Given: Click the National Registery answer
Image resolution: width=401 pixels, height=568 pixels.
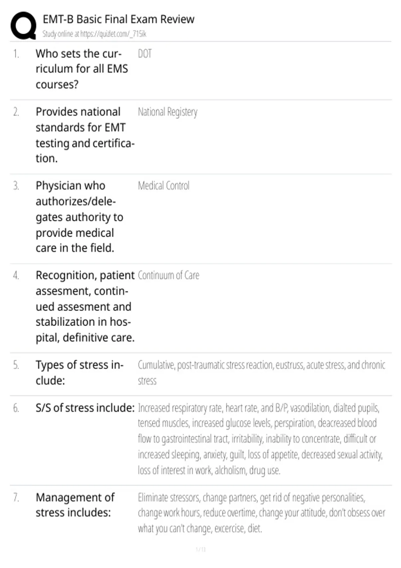Looking at the screenshot, I should [x=167, y=112].
